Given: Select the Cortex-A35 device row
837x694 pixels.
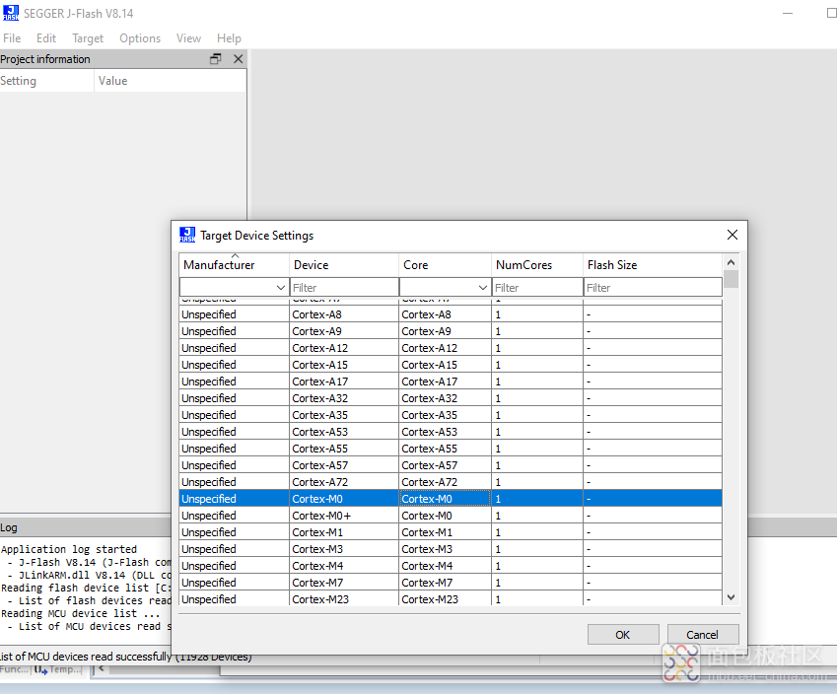Looking at the screenshot, I should [x=451, y=415].
